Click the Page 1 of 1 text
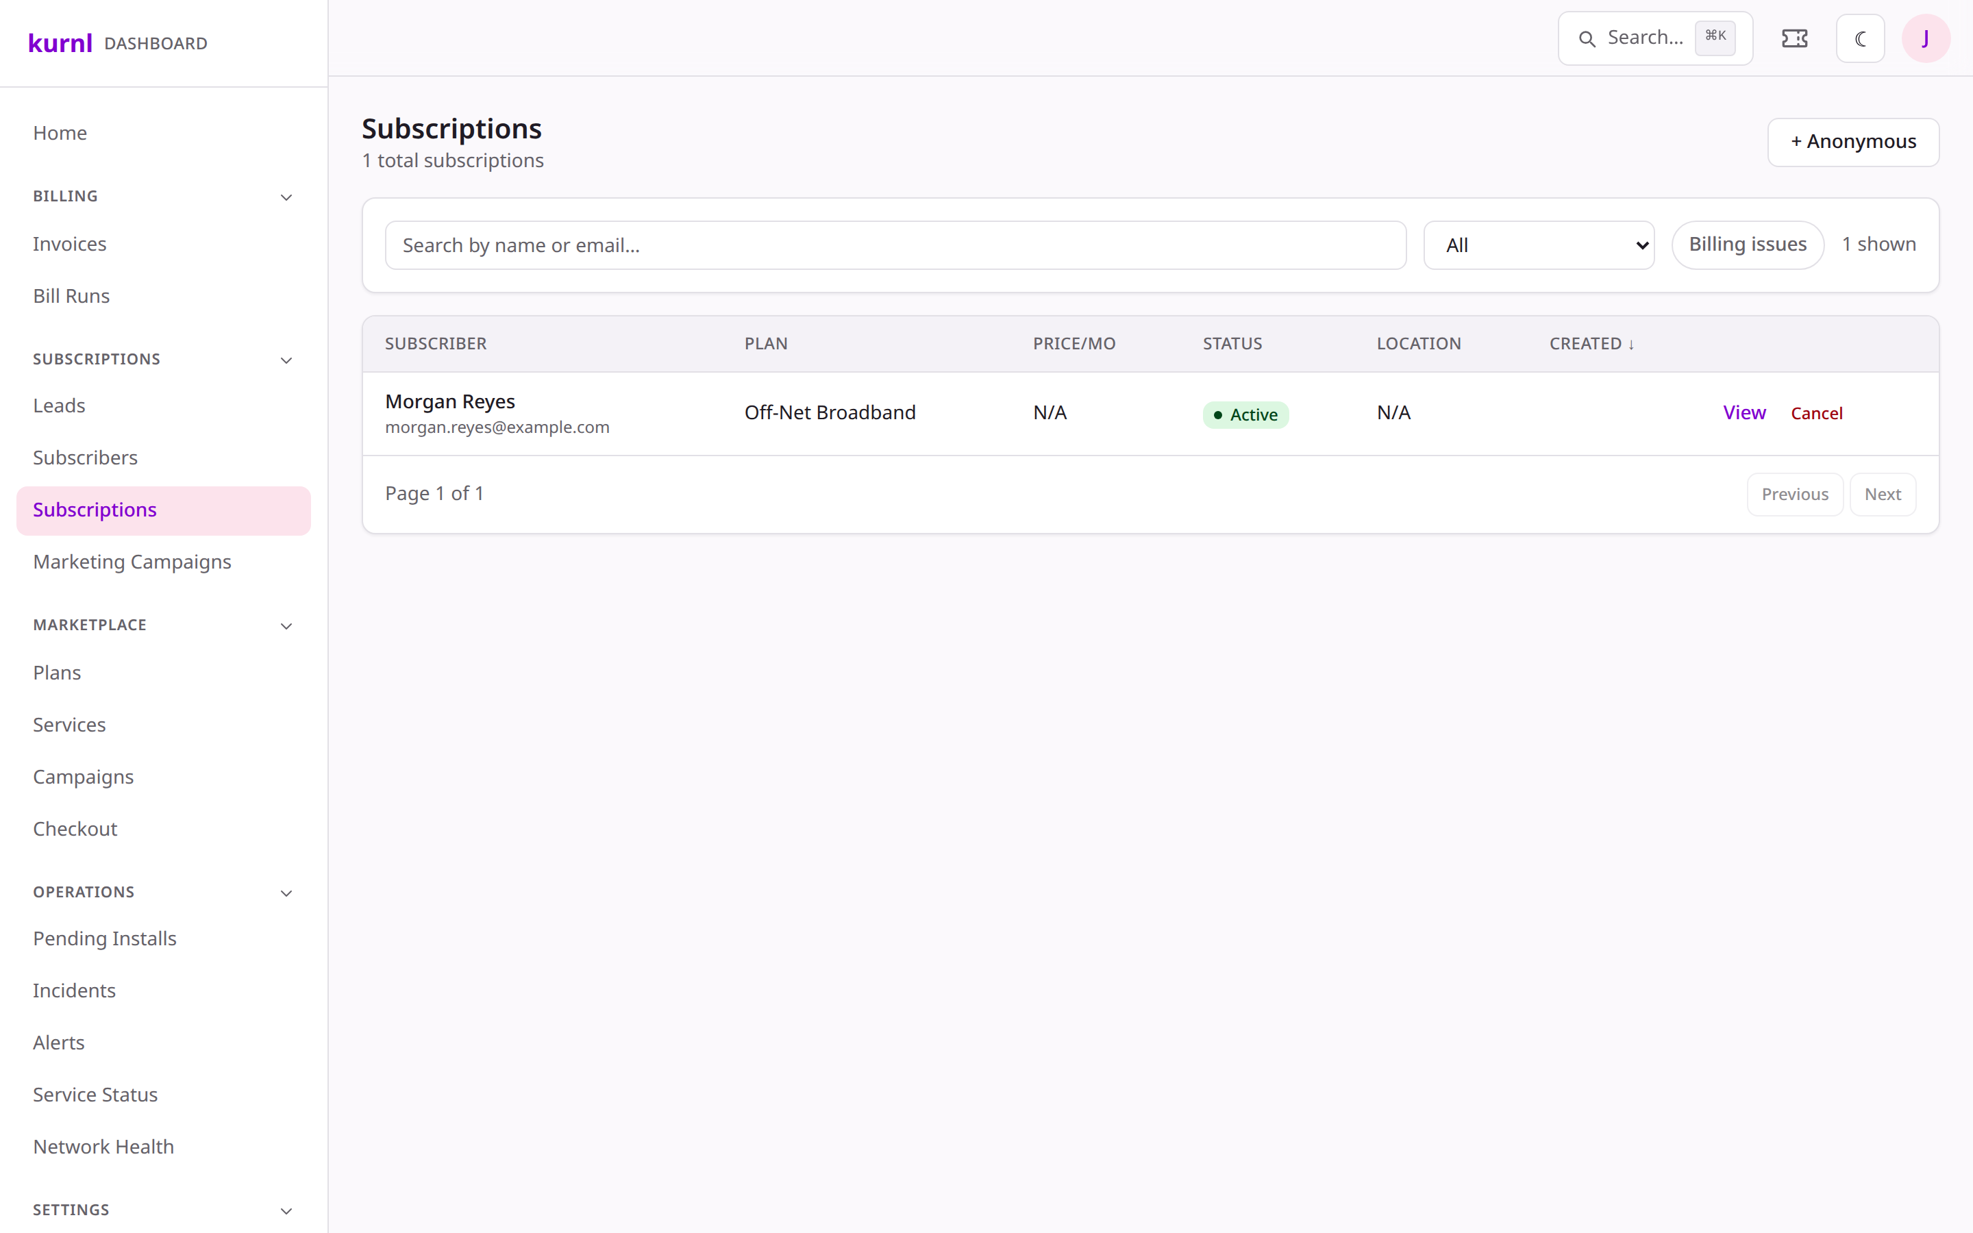This screenshot has width=1973, height=1233. coord(434,493)
